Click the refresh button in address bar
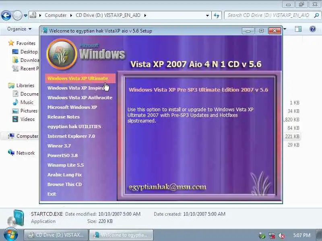 point(217,15)
